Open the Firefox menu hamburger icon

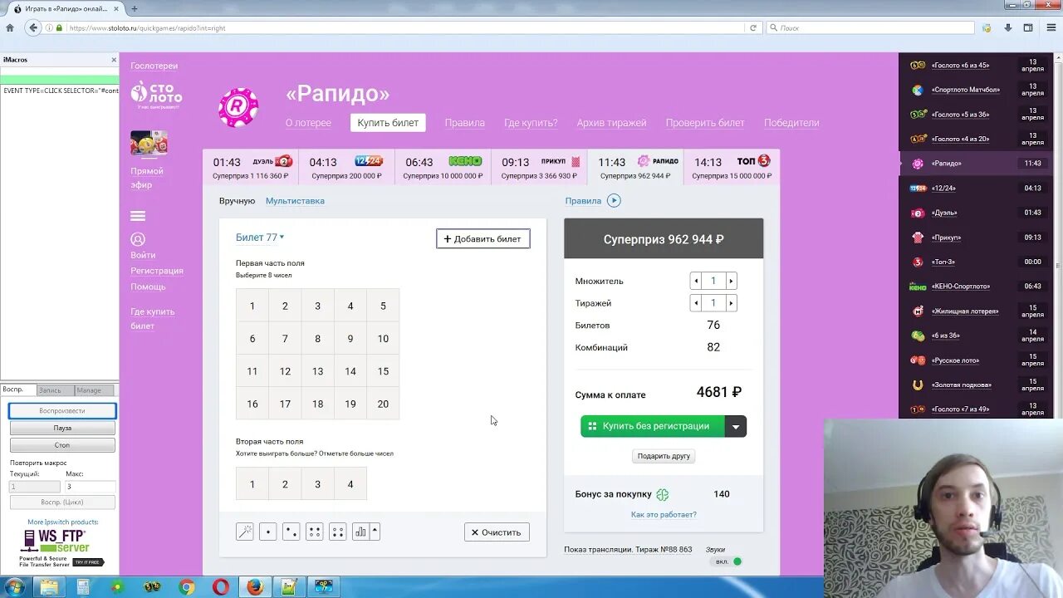(1050, 27)
